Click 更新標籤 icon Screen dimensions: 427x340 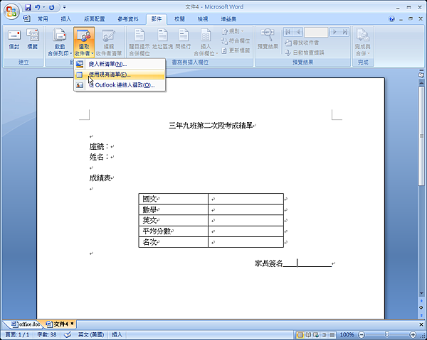236,50
